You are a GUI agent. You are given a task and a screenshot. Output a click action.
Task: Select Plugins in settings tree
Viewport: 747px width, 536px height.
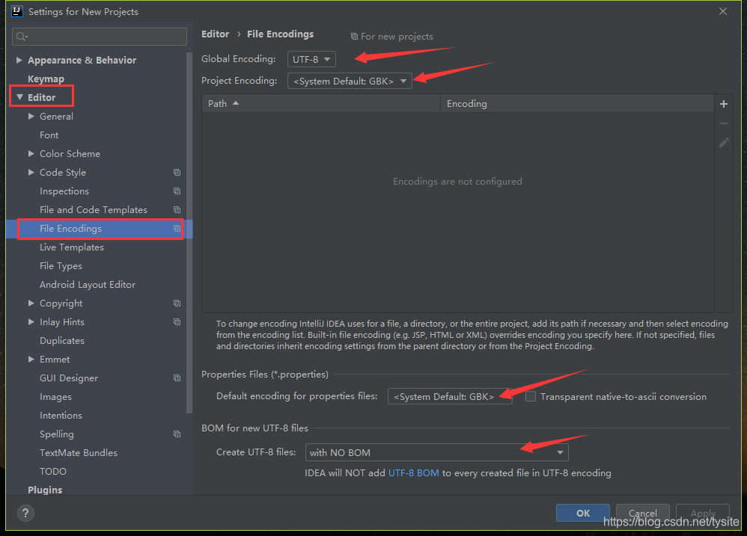[45, 490]
